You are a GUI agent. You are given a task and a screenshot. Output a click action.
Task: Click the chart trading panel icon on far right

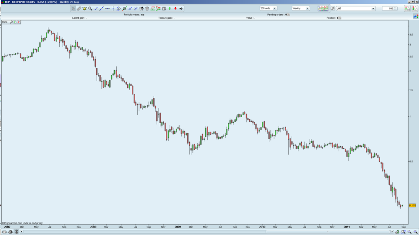pyautogui.click(x=415, y=9)
